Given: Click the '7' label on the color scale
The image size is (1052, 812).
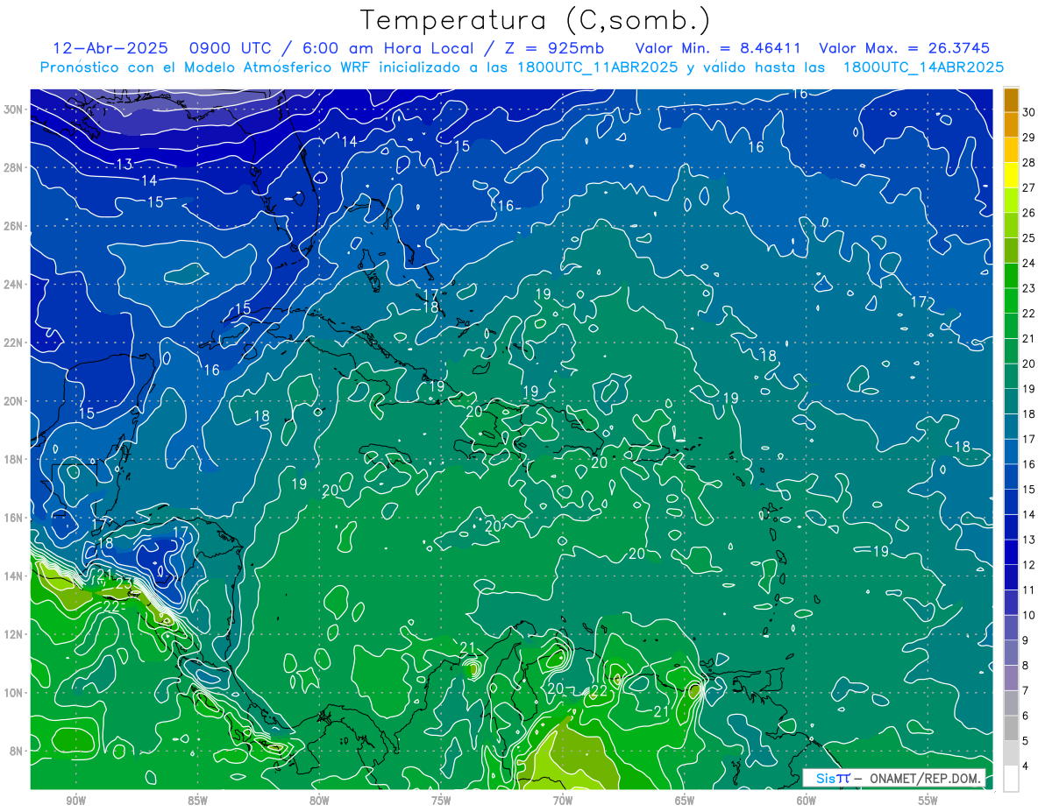Looking at the screenshot, I should point(1026,690).
